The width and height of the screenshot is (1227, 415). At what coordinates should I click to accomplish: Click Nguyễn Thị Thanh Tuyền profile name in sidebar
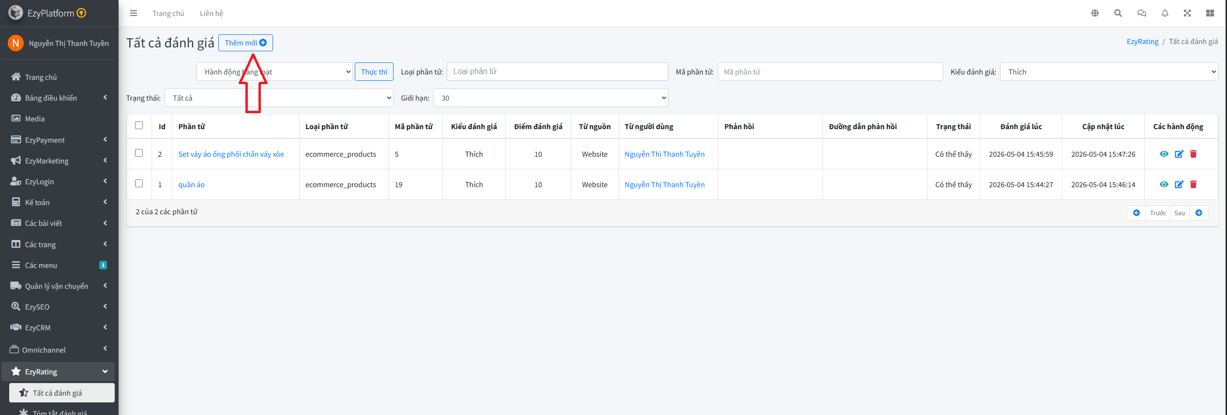click(69, 43)
